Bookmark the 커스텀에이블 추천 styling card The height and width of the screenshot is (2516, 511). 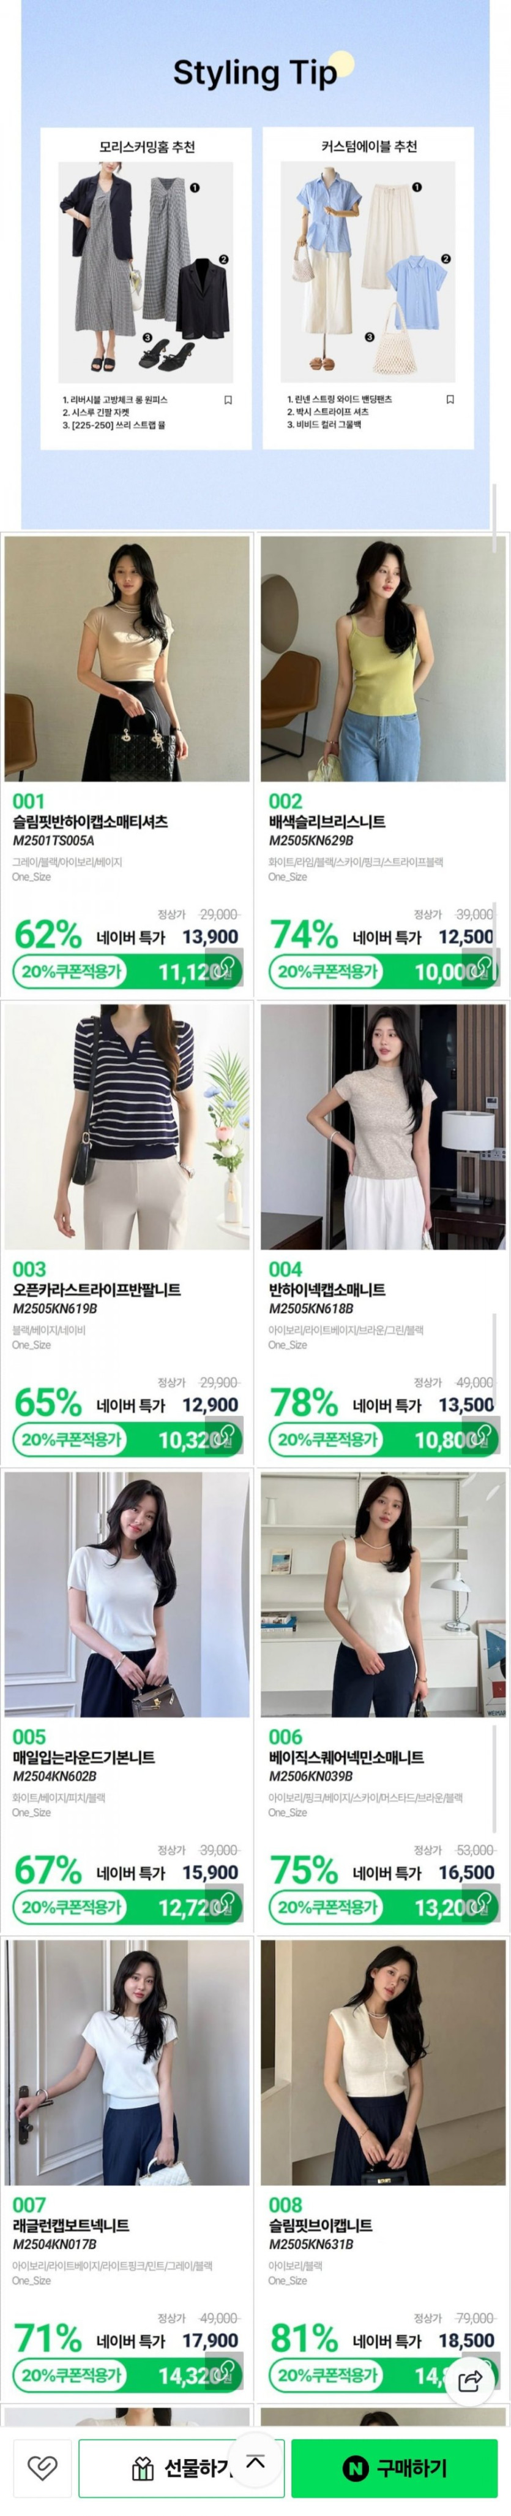(x=450, y=400)
